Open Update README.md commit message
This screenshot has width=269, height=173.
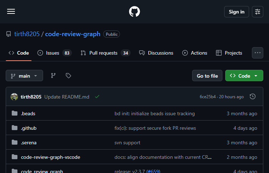point(67,97)
